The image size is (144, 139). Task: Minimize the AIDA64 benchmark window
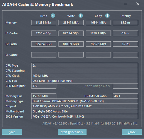point(125,4)
